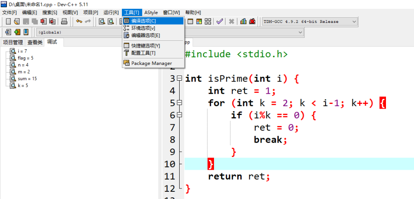Click the grayed Save icon in toolbar

(26, 22)
